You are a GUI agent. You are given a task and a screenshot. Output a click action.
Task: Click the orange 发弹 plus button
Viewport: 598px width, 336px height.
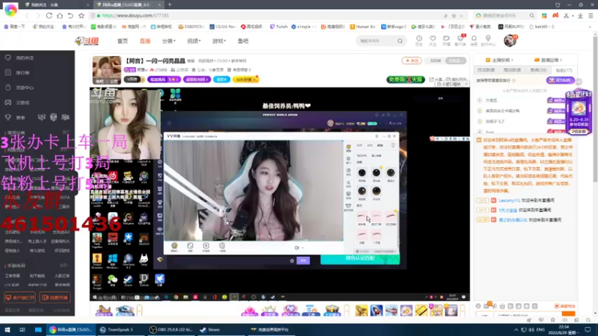point(411,60)
